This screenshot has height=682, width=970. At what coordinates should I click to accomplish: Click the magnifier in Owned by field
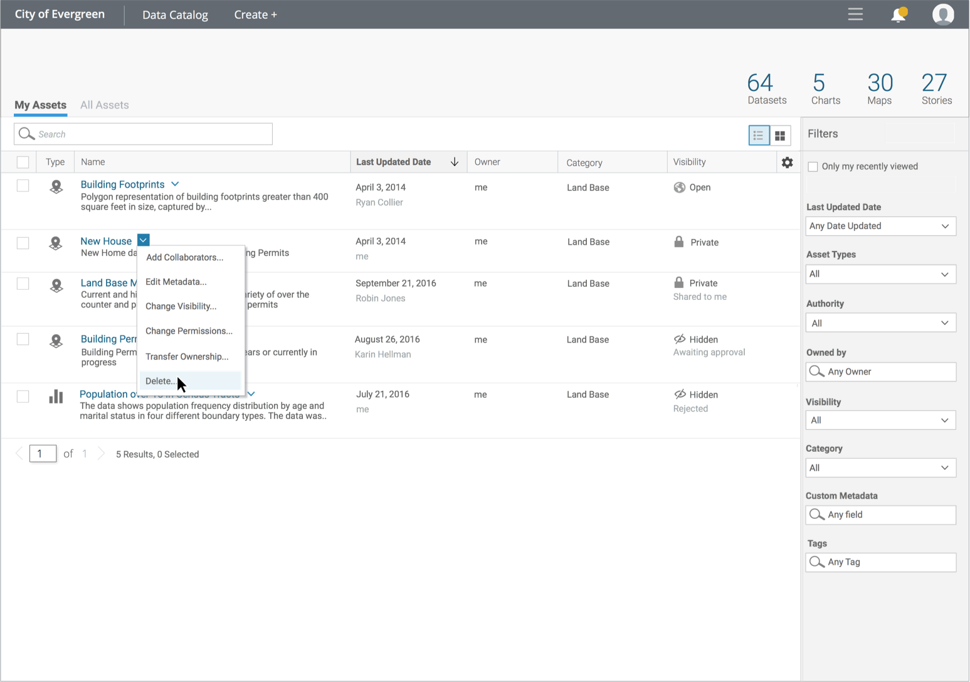pyautogui.click(x=816, y=371)
